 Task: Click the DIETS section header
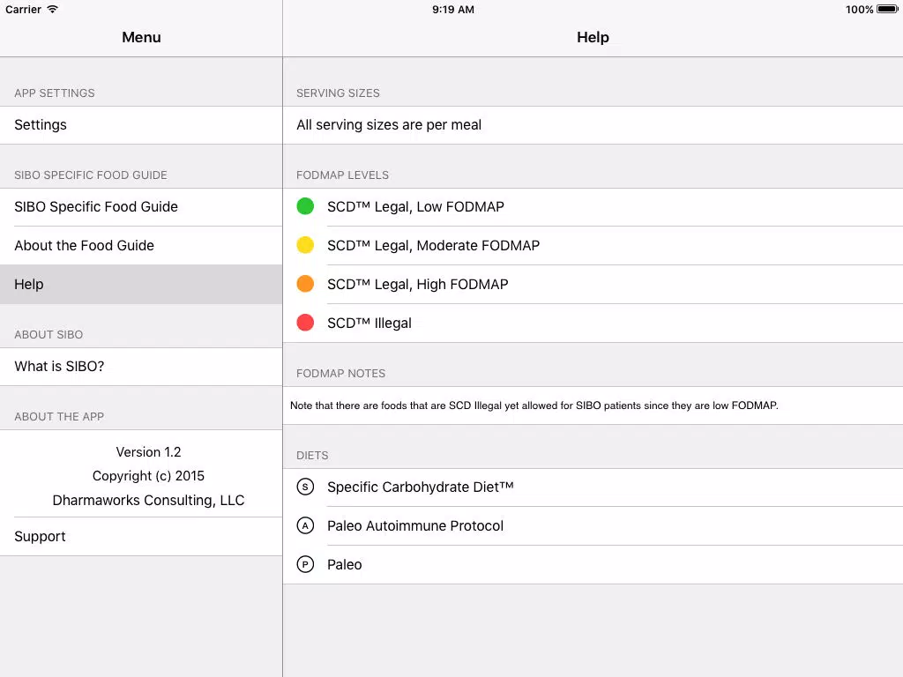(312, 456)
